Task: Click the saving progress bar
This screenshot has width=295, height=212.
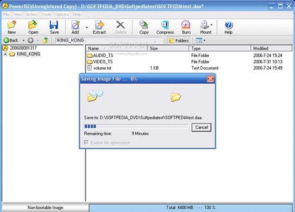Action: pyautogui.click(x=136, y=126)
